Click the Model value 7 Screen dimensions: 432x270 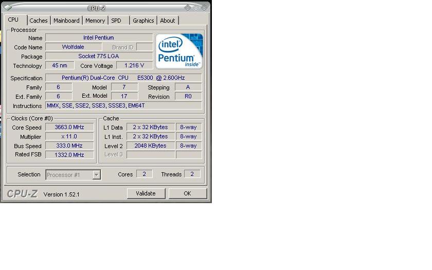point(124,87)
